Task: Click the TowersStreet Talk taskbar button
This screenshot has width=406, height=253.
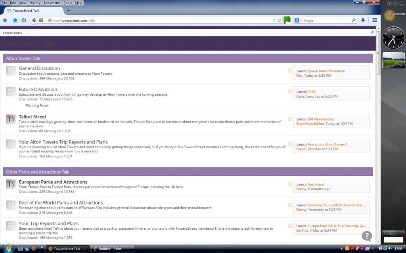Action: (x=67, y=249)
